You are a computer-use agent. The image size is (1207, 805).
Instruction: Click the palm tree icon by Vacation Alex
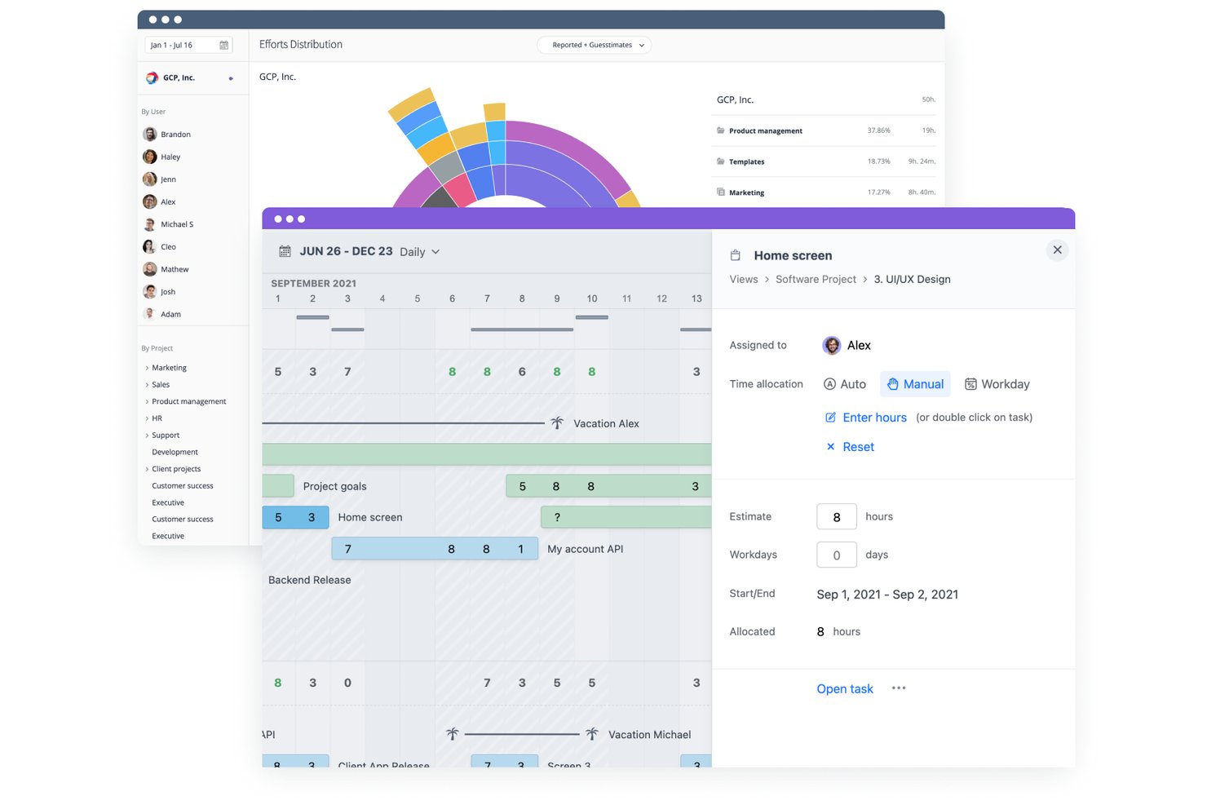[x=557, y=423]
